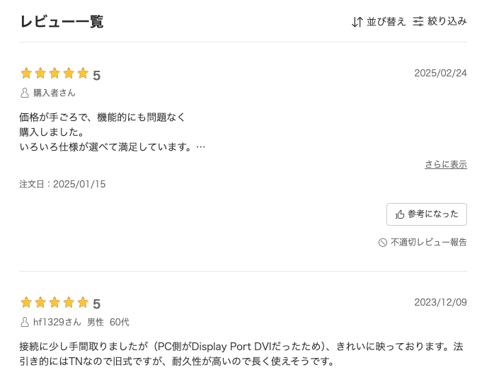Click the 注文日：2025/01/15 order date text
494x370 pixels.
click(x=62, y=184)
